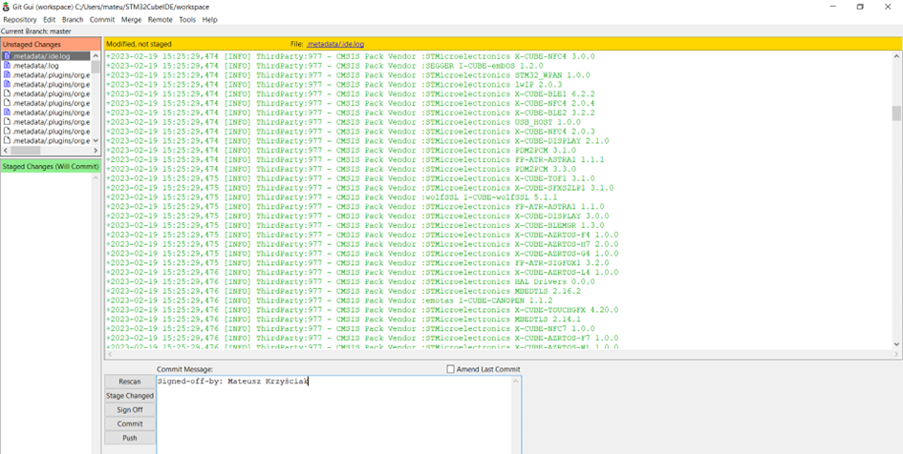Viewport: 903px width, 454px height.
Task: Click the file icon next to .metadata/.log
Action: tap(7, 66)
